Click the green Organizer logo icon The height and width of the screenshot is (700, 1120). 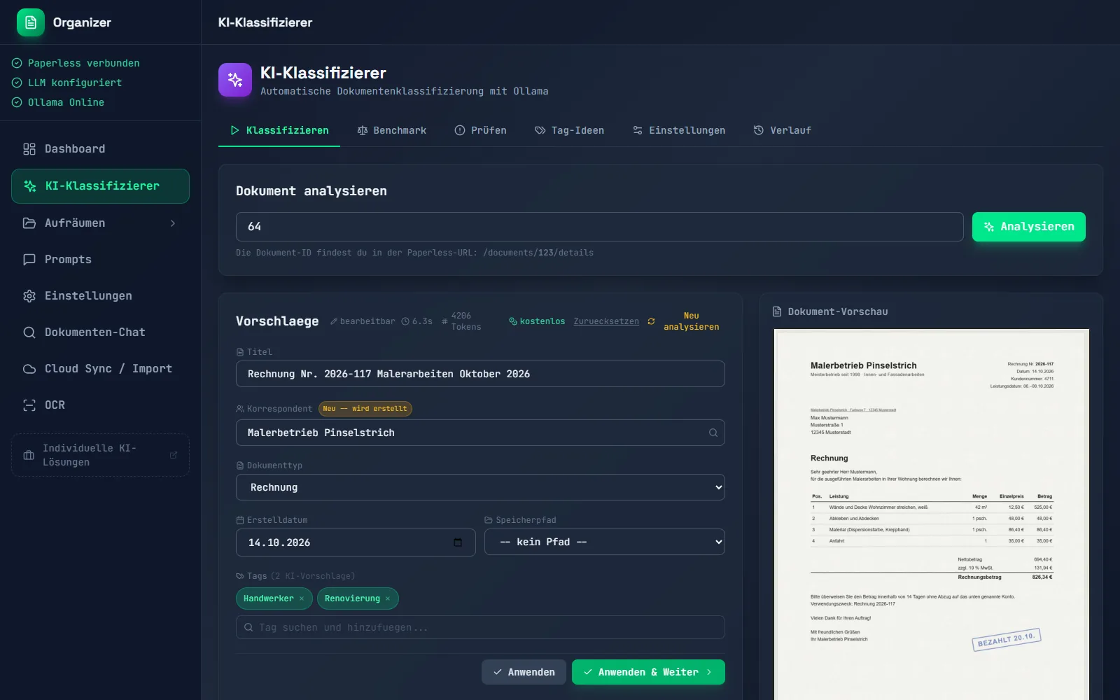31,22
